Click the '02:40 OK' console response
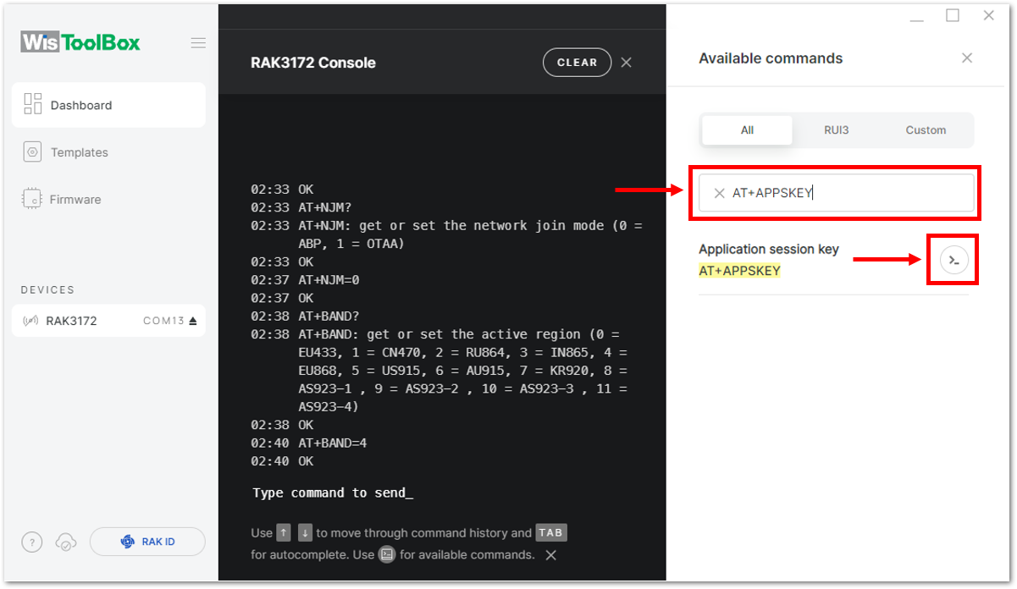 coord(282,461)
